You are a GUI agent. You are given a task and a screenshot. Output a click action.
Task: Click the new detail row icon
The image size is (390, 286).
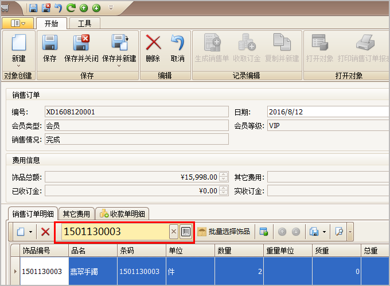point(21,232)
